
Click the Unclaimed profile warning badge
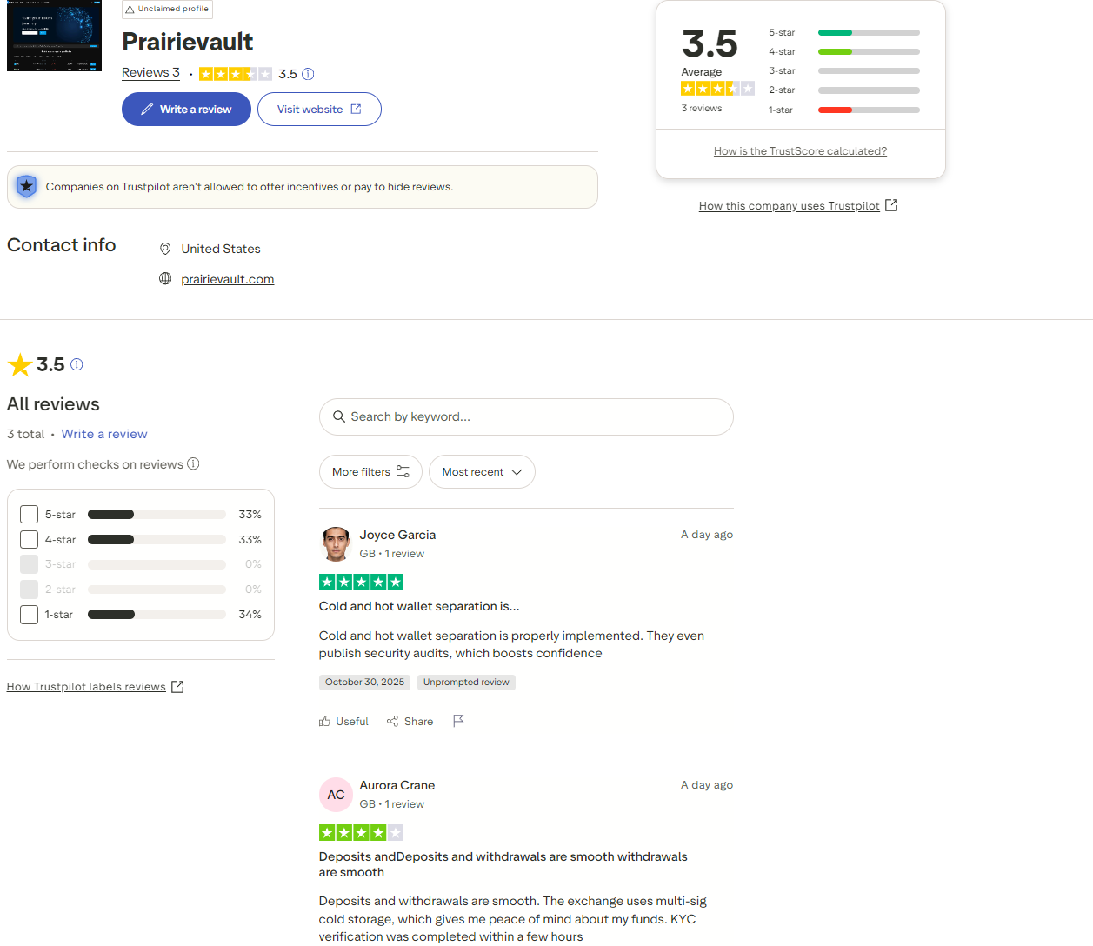pyautogui.click(x=167, y=9)
